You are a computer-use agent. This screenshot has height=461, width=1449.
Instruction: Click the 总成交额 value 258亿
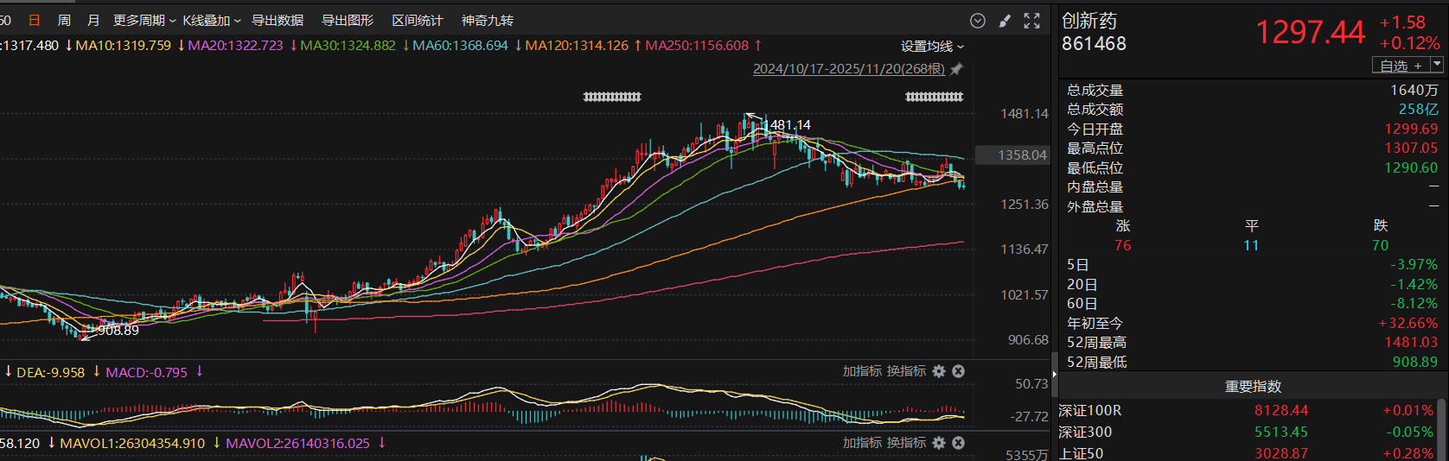coord(1419,110)
